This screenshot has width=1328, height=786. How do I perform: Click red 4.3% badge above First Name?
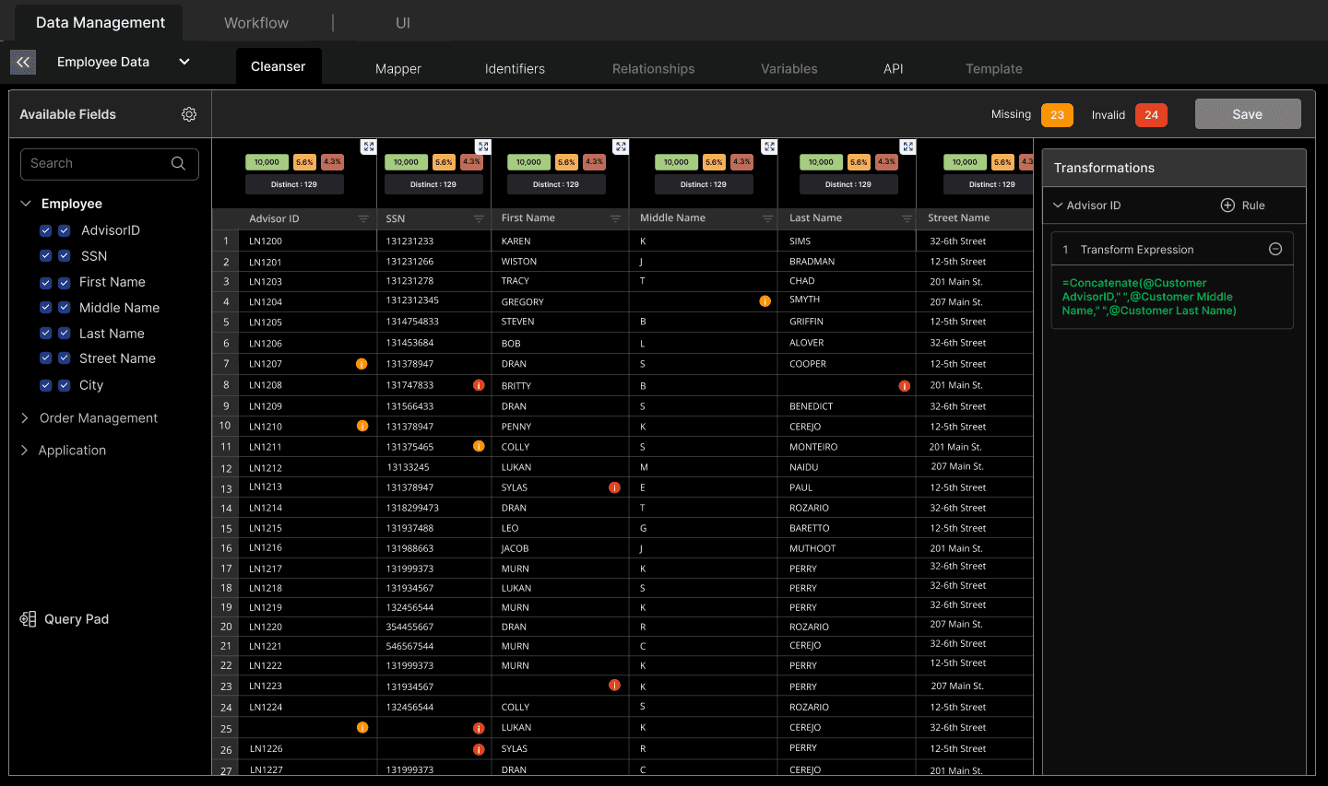pos(594,162)
